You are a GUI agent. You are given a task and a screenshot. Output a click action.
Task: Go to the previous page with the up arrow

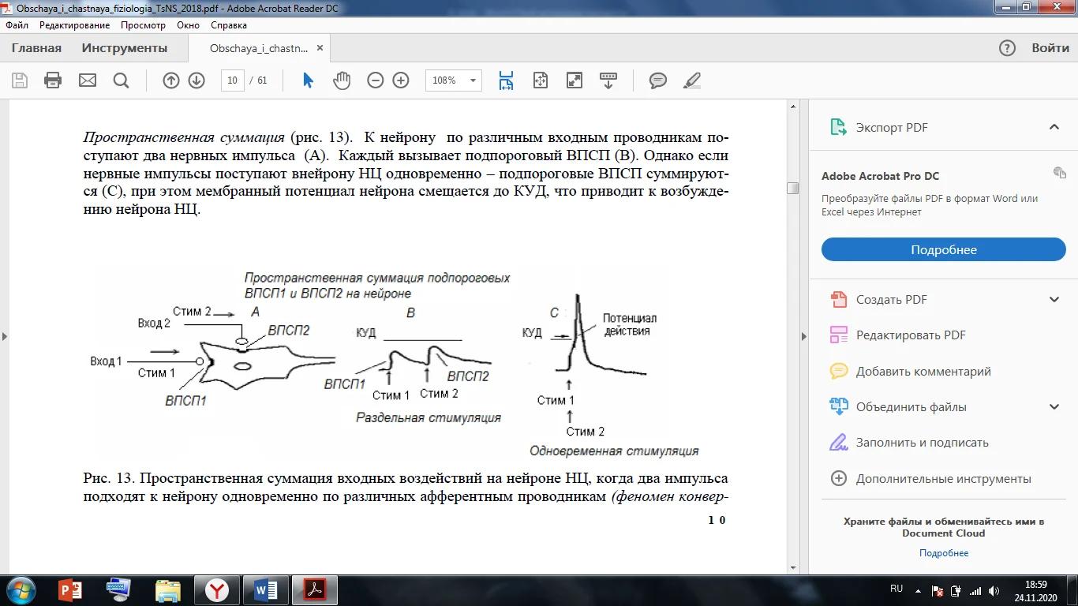(171, 80)
